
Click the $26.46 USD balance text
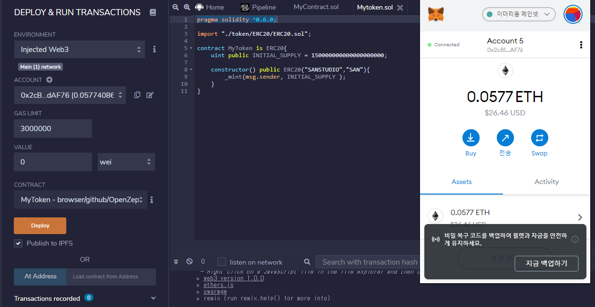[505, 113]
